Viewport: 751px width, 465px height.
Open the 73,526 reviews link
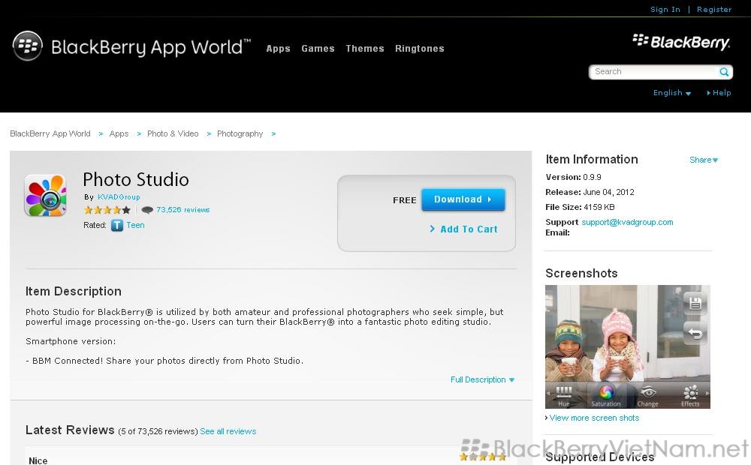pos(183,209)
